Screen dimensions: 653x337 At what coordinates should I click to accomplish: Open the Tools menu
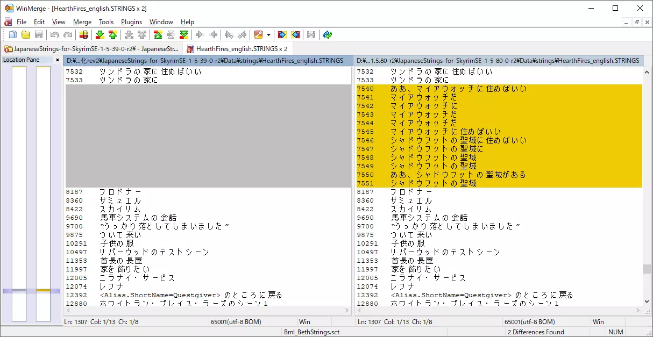pos(106,22)
